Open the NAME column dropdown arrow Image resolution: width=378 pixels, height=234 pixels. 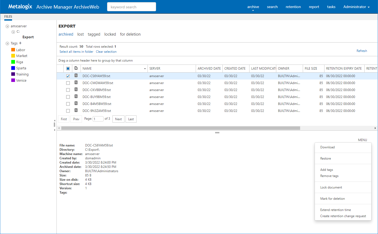click(145, 69)
